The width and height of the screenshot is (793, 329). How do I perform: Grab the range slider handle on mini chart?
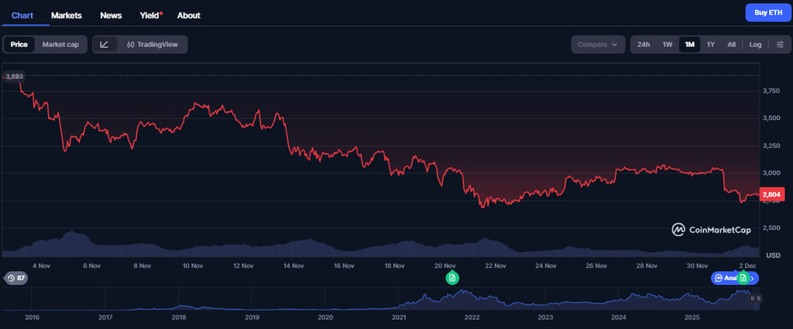[x=758, y=299]
